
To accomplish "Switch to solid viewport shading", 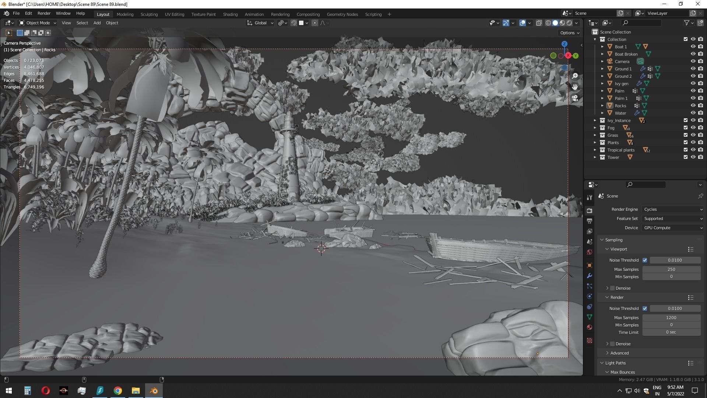I will [x=555, y=23].
